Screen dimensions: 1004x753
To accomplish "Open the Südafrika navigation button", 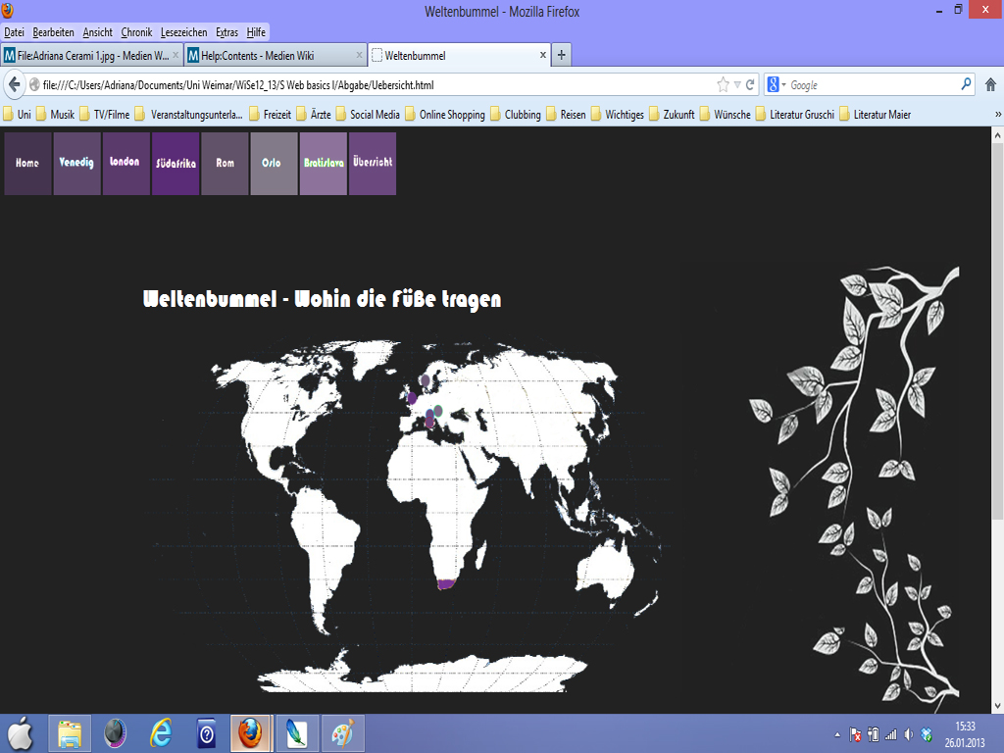I will coord(176,163).
